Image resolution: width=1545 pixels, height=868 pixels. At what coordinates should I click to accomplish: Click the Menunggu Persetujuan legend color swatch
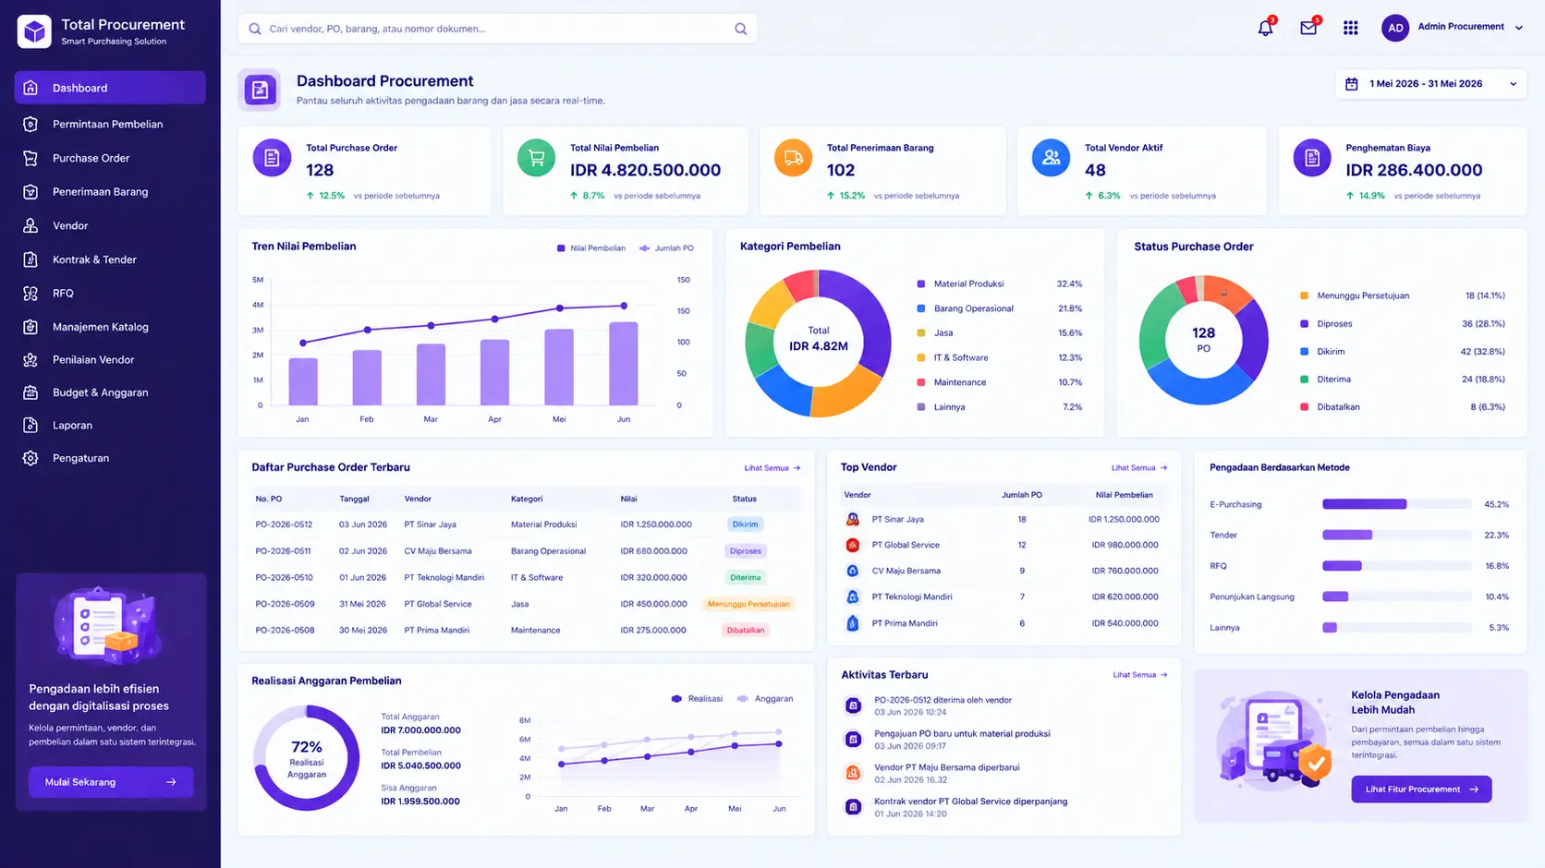pos(1304,295)
